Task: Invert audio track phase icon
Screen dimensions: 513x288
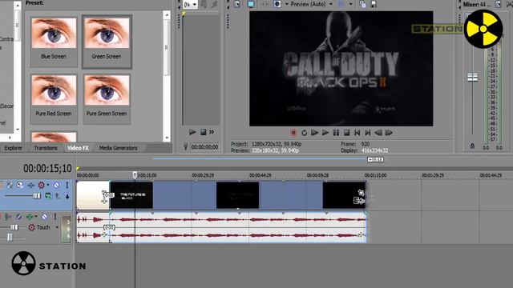Action: tap(18, 217)
